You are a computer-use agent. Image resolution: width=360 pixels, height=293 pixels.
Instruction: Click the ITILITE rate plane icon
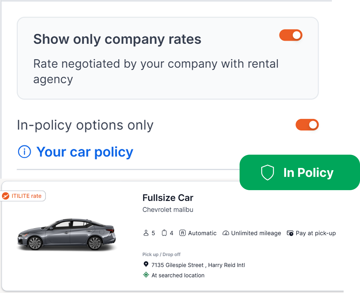click(x=6, y=196)
